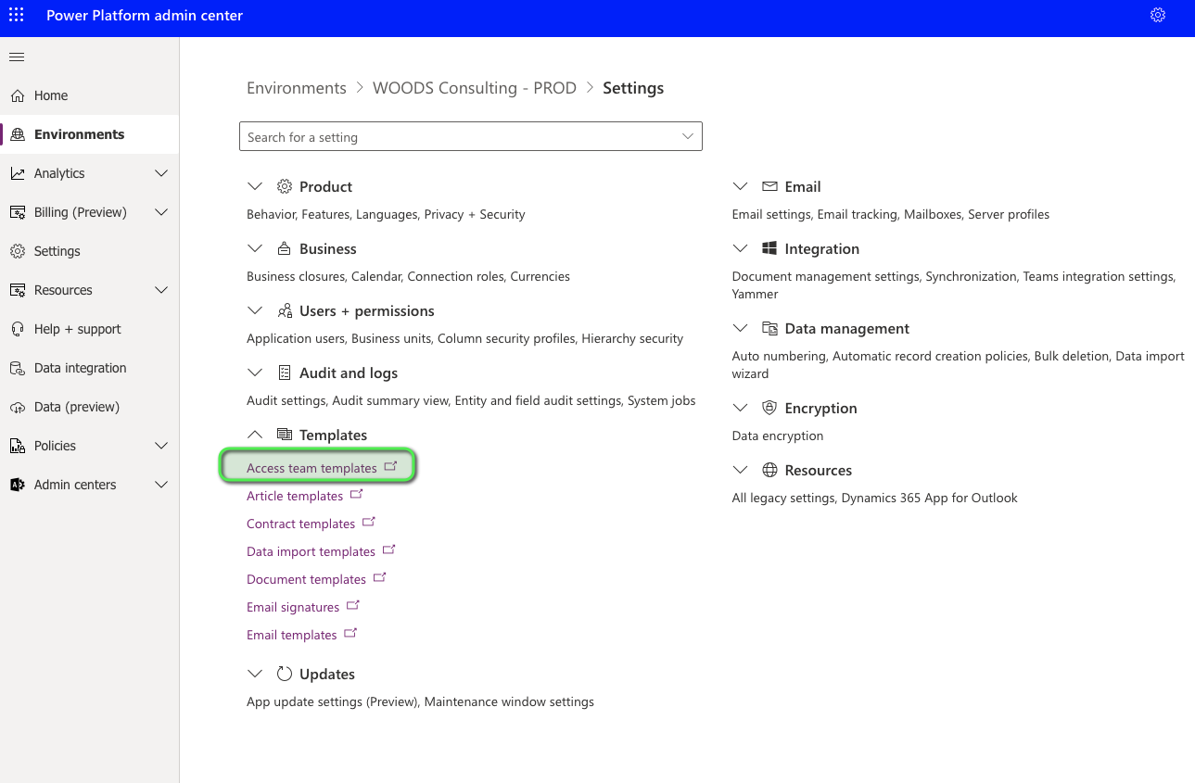This screenshot has height=783, width=1195.
Task: Open the Email templates link
Action: coord(291,635)
